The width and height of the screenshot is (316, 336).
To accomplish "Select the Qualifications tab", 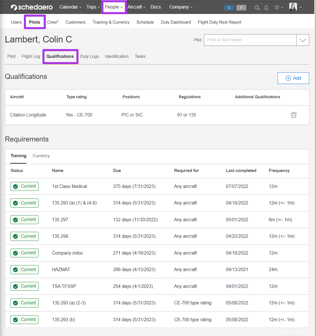I will pos(60,56).
